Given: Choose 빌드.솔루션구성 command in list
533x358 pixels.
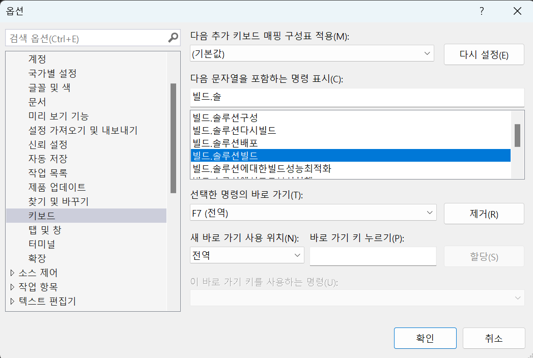Looking at the screenshot, I should click(226, 117).
